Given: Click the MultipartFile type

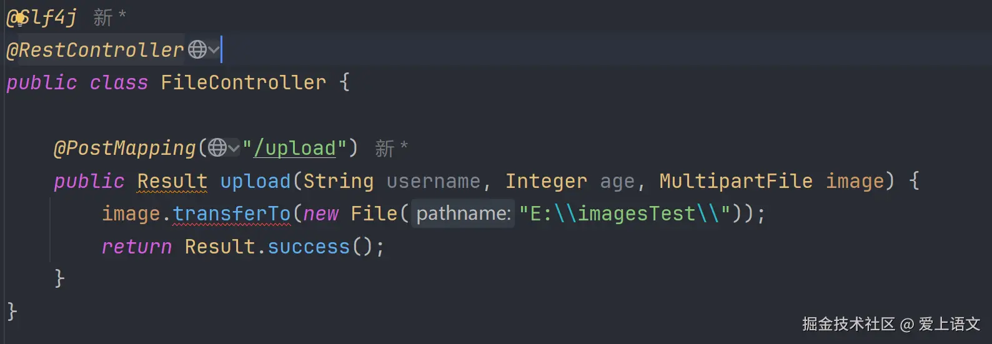Looking at the screenshot, I should click(x=736, y=181).
